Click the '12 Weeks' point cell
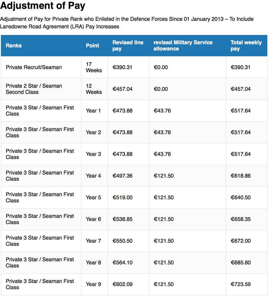The width and height of the screenshot is (270, 306). pos(93,89)
